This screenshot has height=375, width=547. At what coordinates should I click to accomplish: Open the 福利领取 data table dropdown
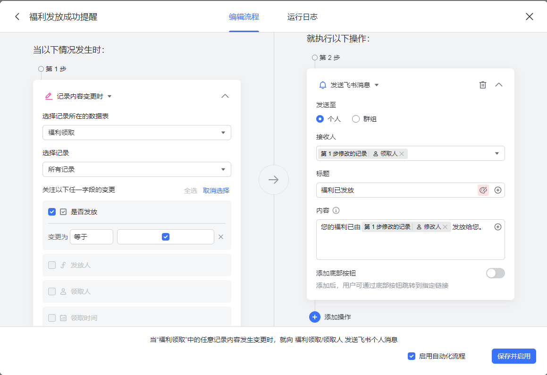[137, 133]
